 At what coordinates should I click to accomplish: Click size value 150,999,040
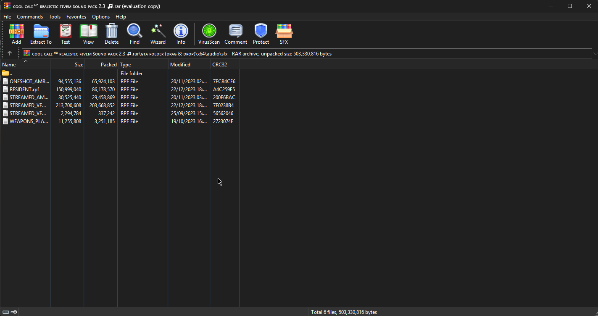(x=68, y=90)
